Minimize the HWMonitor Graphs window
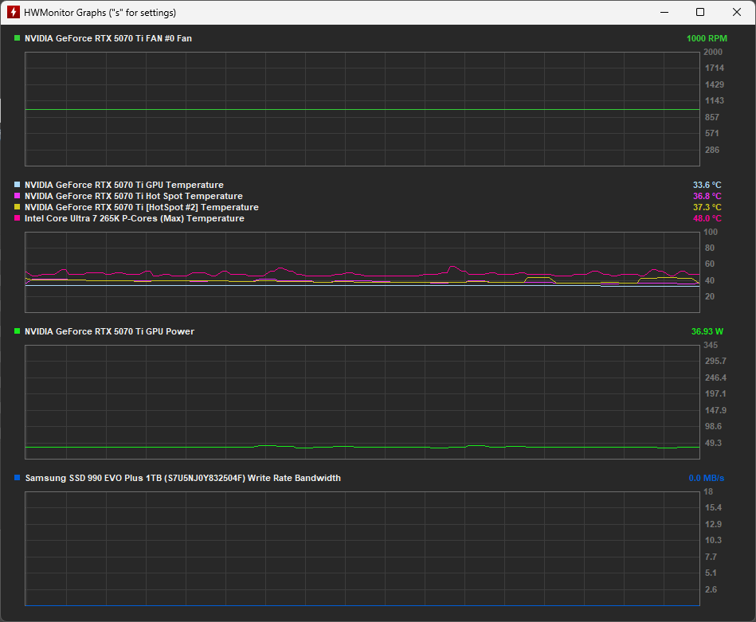 click(664, 12)
